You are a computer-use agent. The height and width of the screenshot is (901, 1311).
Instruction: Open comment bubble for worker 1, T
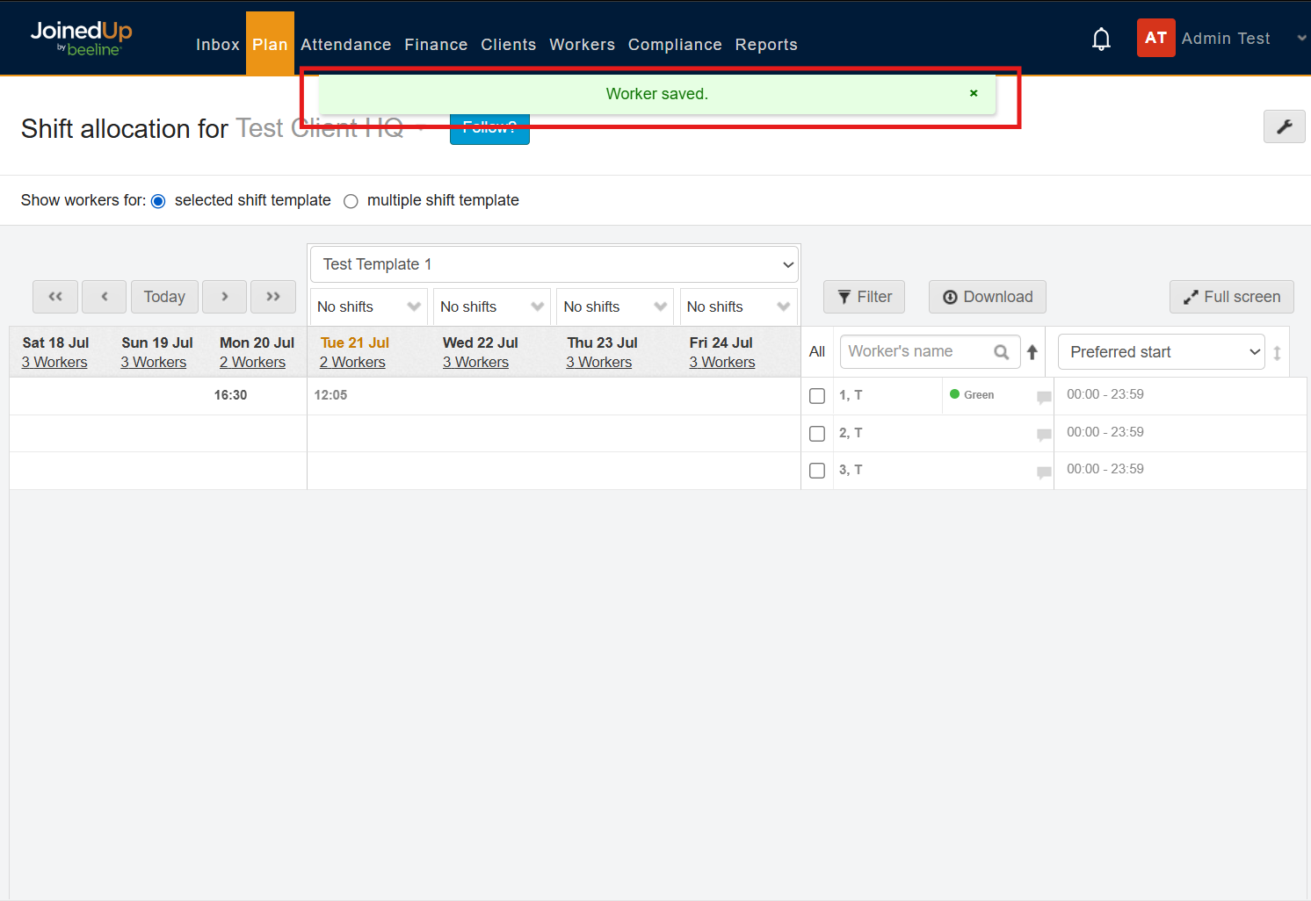tap(1044, 397)
